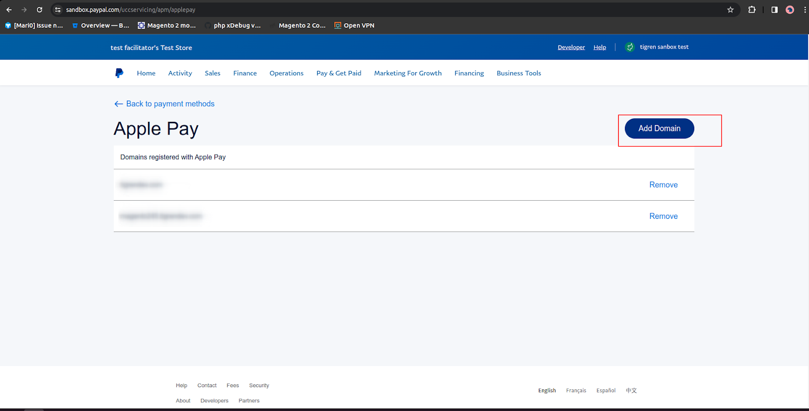
Task: Click the browser forward arrow
Action: (x=24, y=10)
